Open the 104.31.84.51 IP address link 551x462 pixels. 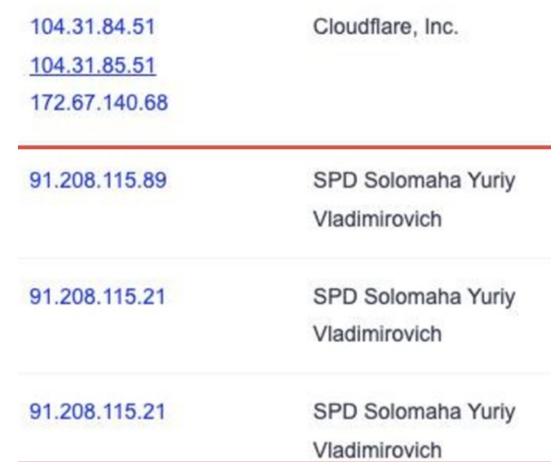92,29
